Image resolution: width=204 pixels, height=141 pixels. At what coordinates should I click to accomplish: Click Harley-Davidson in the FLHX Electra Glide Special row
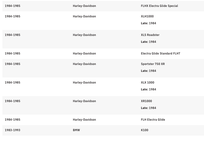84,6
